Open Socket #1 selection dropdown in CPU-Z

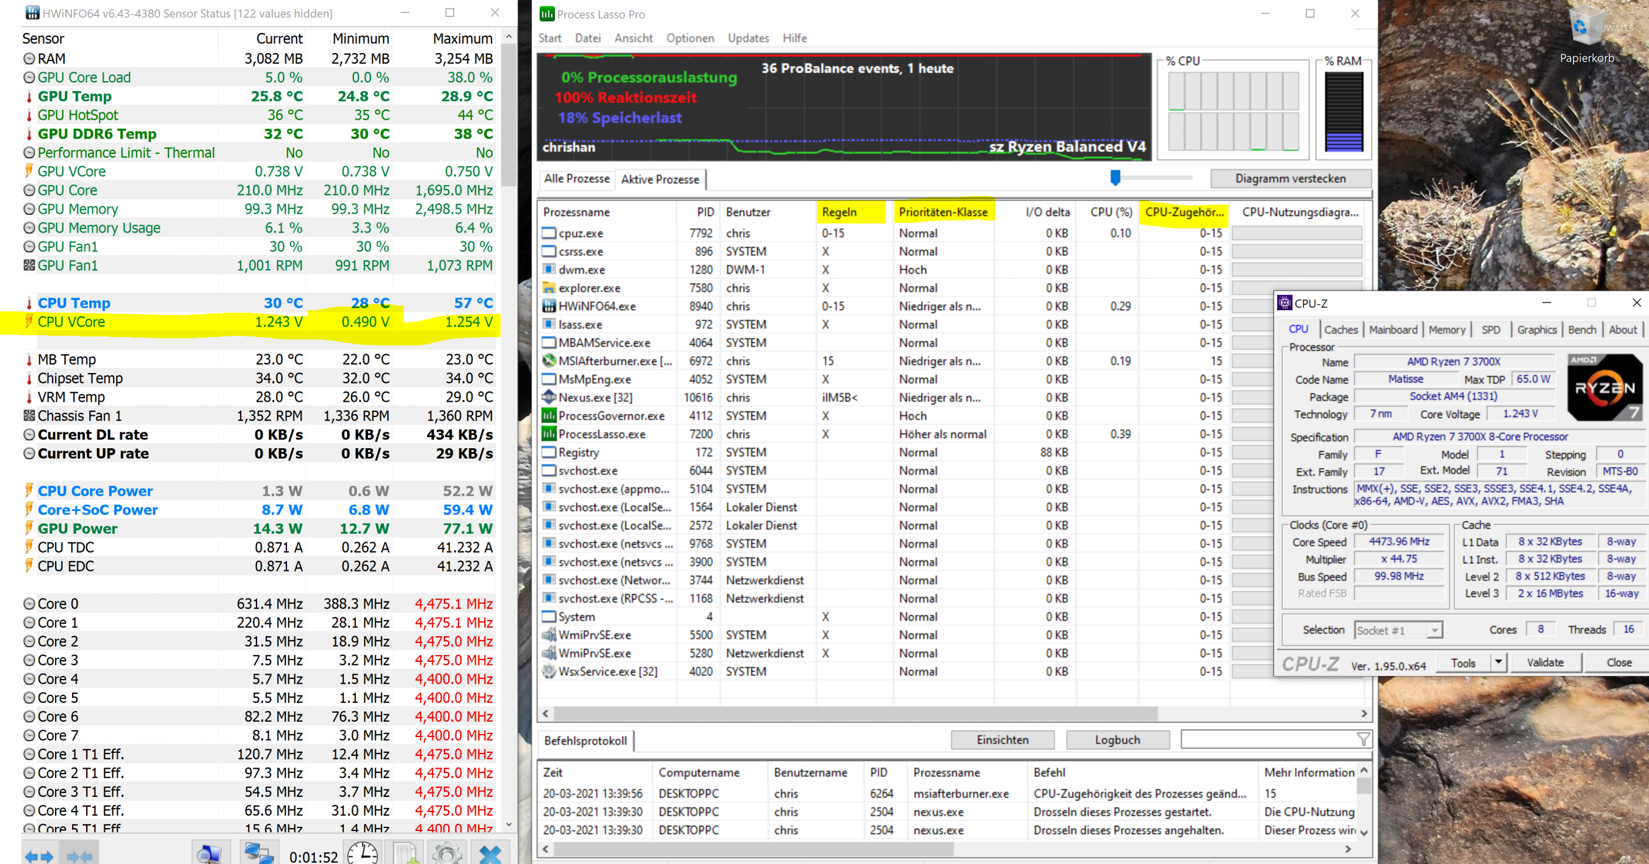click(1435, 630)
